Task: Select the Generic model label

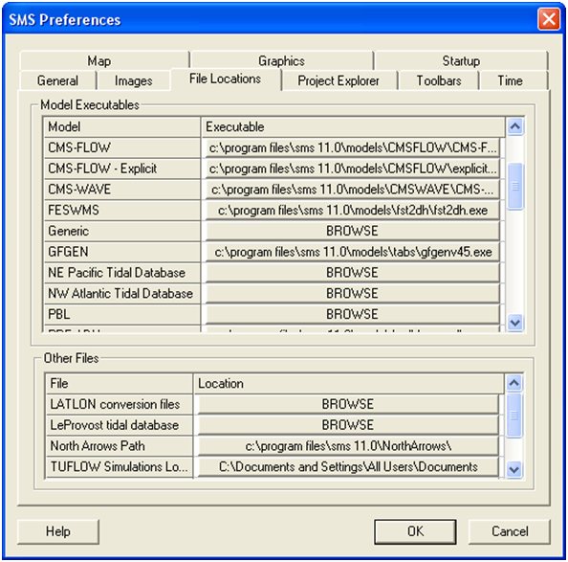Action: [122, 231]
